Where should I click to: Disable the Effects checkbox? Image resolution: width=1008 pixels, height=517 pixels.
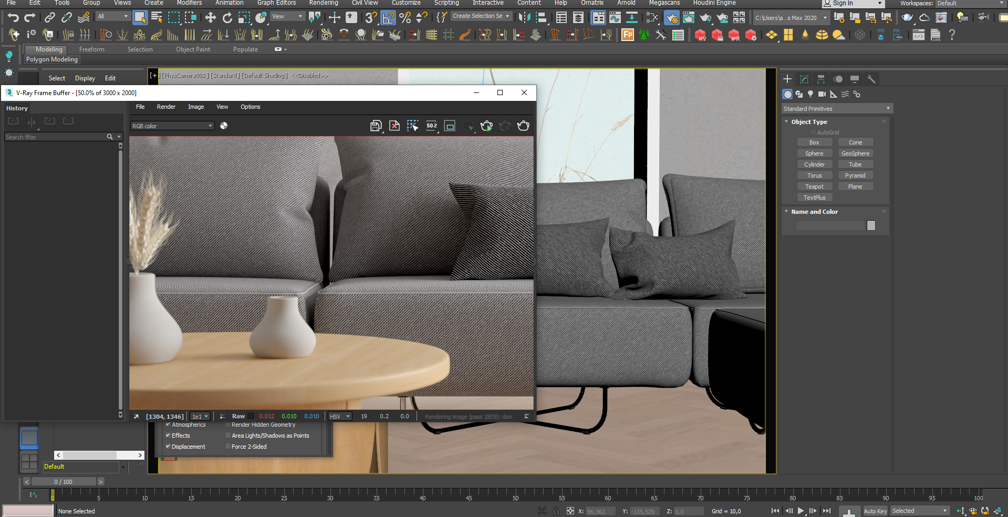click(168, 436)
